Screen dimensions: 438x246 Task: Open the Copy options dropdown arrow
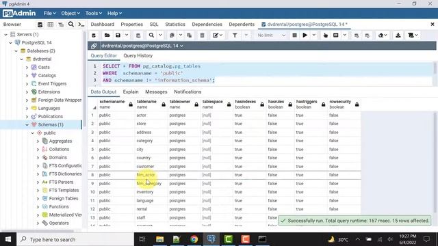[x=181, y=35]
